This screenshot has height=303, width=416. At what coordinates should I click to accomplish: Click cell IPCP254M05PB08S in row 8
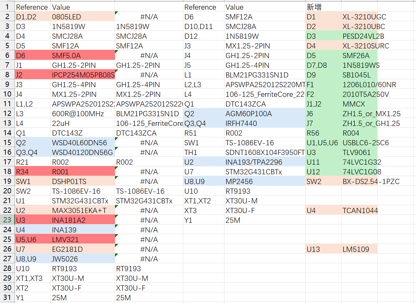82,75
